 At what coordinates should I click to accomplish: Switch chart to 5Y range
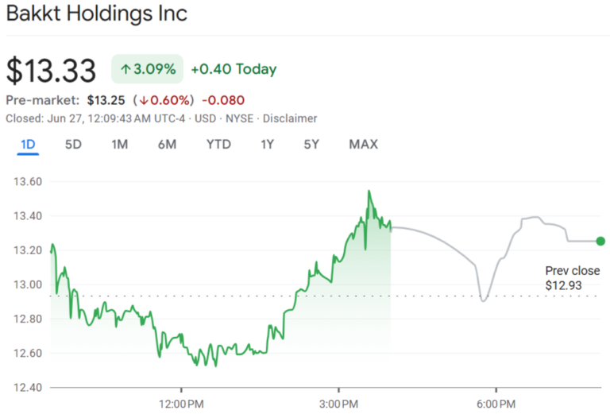tap(311, 145)
